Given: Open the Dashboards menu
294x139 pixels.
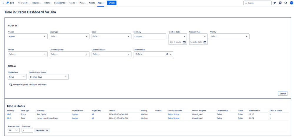Looking at the screenshot, I should (x=60, y=3).
